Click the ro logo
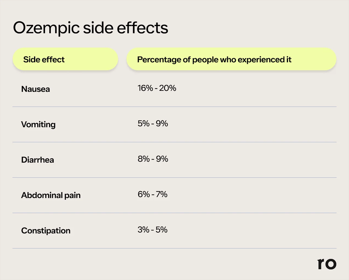Screen dimensions: 349x280 click(x=327, y=264)
